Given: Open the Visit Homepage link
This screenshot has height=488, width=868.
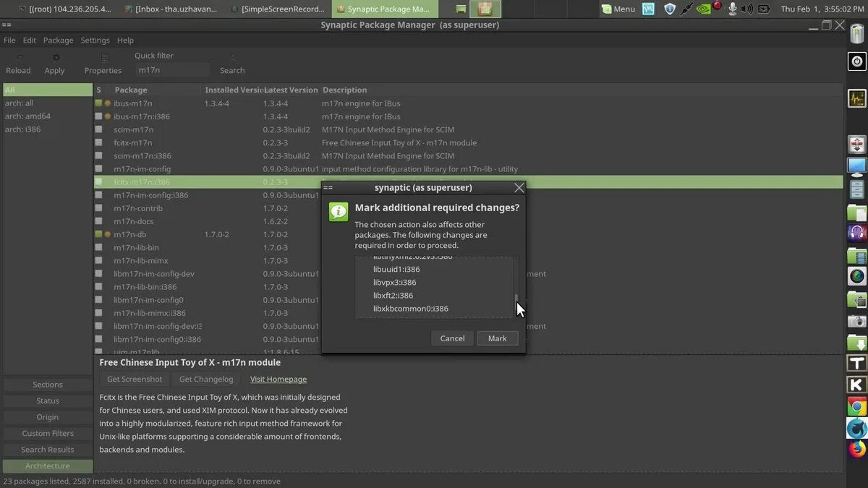Looking at the screenshot, I should (x=278, y=379).
